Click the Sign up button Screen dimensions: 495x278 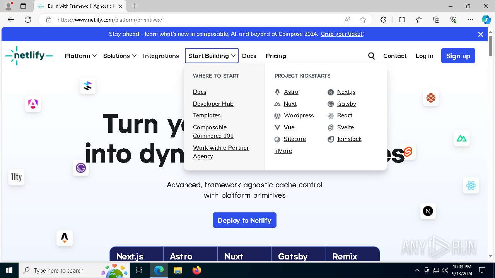(x=458, y=56)
